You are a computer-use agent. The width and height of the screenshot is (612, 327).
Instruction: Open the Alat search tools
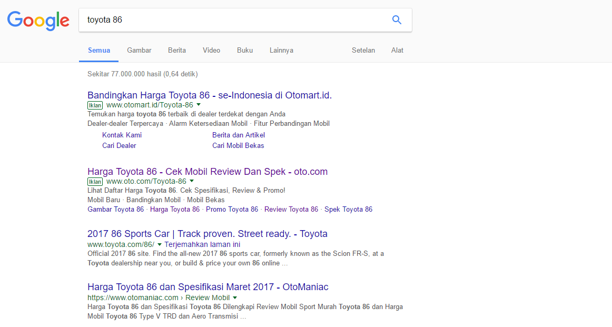(x=397, y=51)
